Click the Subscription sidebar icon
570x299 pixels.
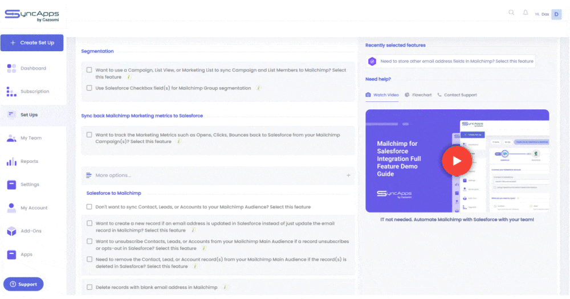11,92
